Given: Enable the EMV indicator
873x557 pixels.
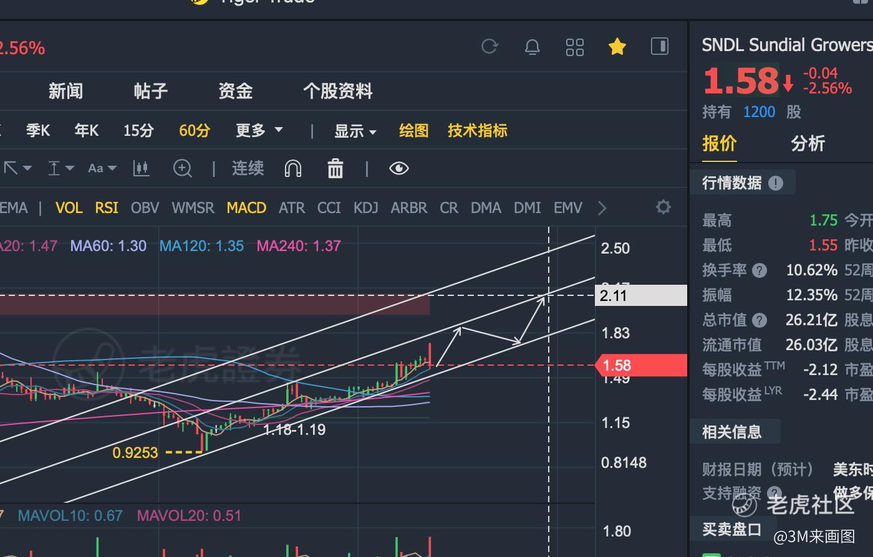Looking at the screenshot, I should coord(568,207).
